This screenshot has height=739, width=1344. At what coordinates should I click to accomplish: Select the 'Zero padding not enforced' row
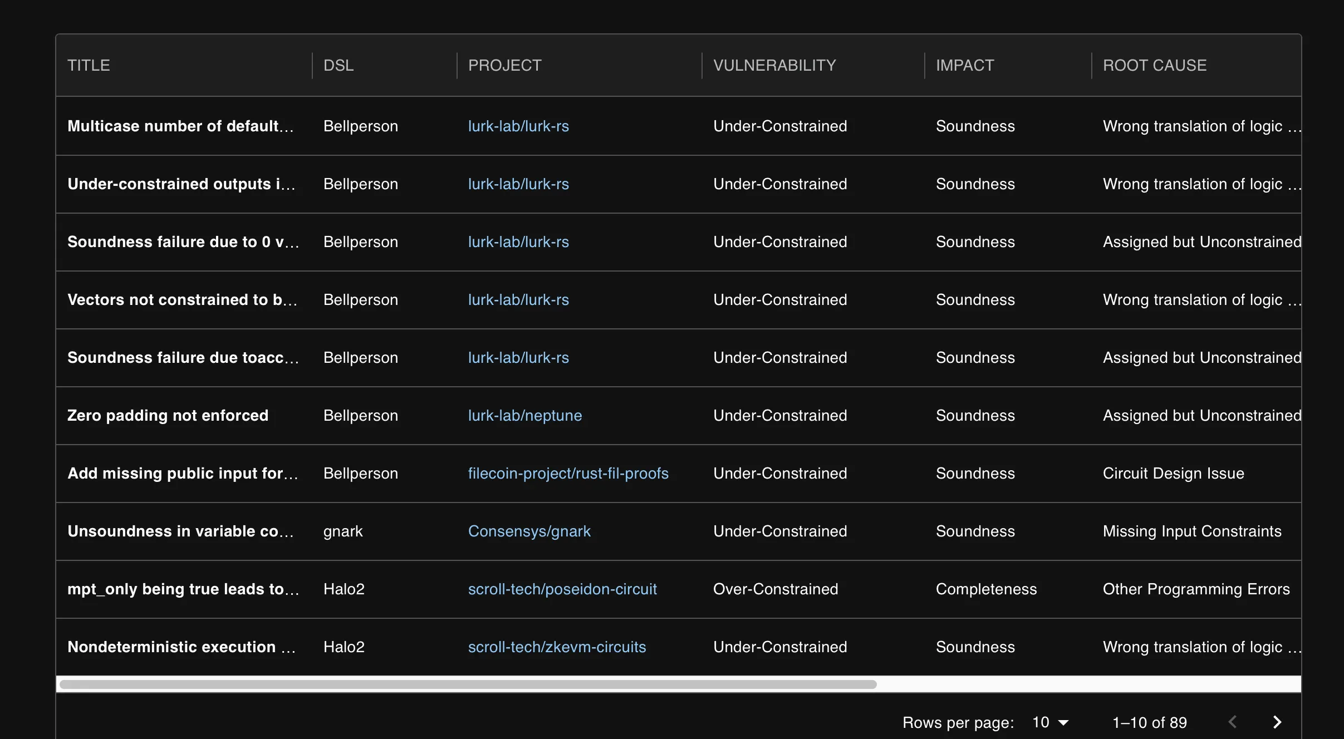pyautogui.click(x=168, y=415)
